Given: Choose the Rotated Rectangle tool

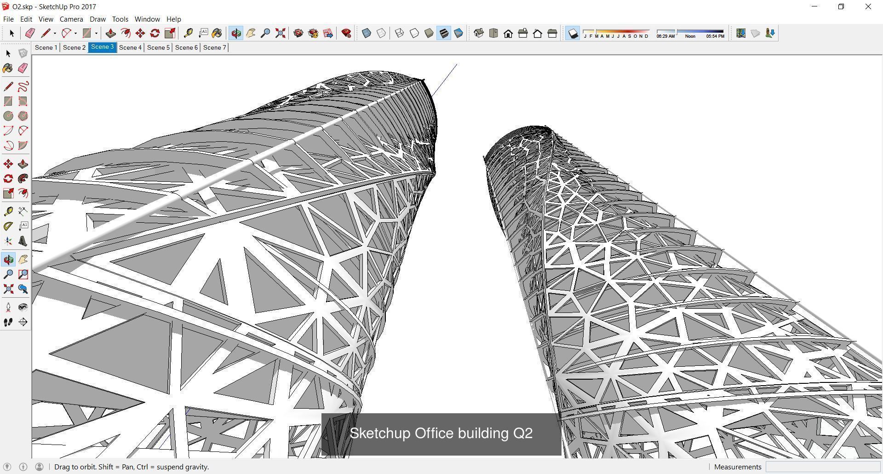Looking at the screenshot, I should pyautogui.click(x=23, y=101).
